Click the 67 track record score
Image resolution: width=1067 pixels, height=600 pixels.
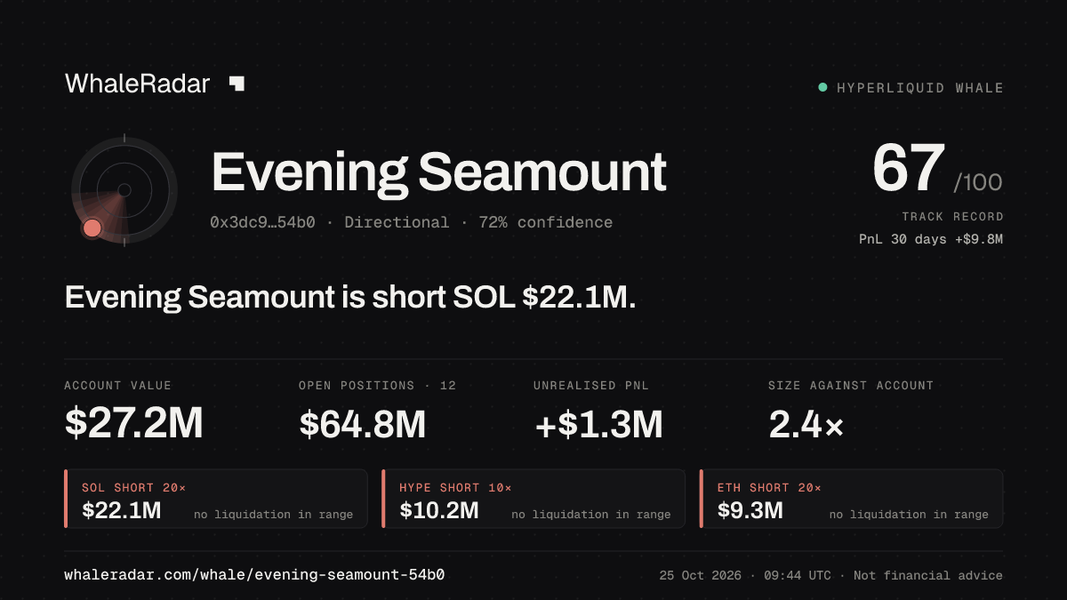coord(908,168)
